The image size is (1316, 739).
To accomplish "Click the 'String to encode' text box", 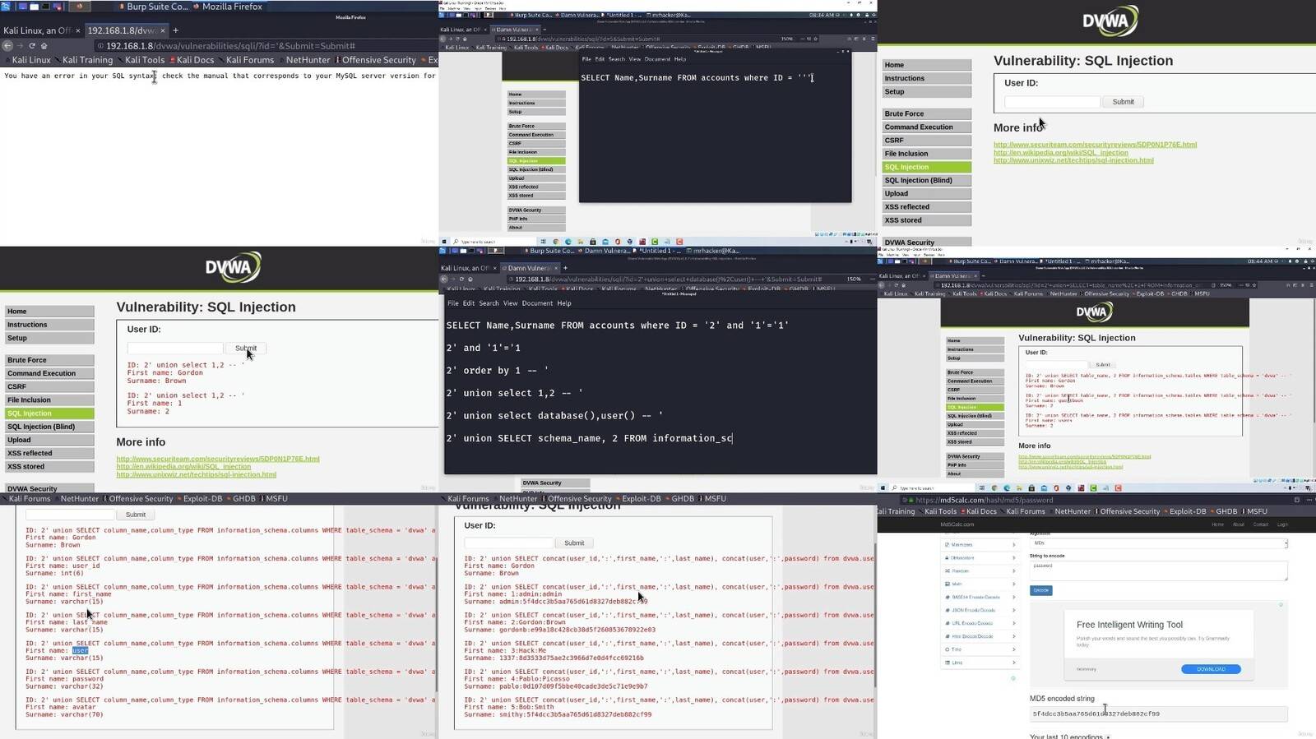I will coord(1158,570).
